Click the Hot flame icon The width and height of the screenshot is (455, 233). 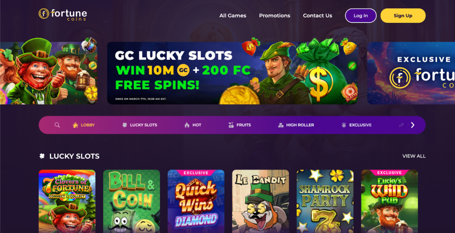tap(187, 125)
